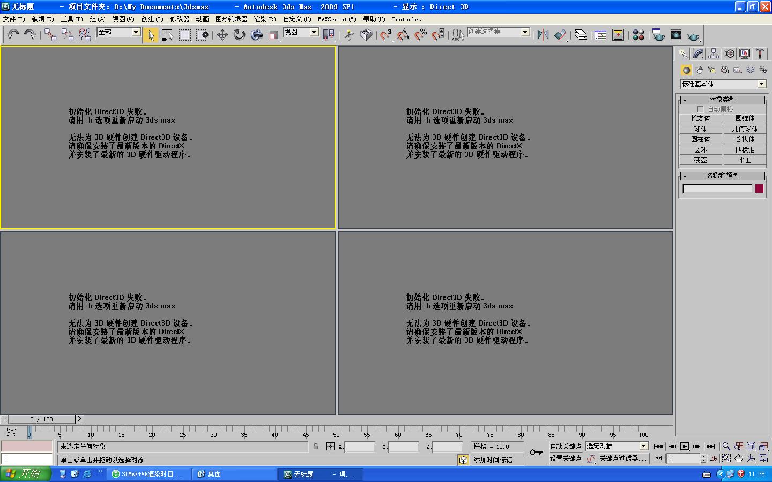Click Bind to Space Warp icon
This screenshot has height=482, width=772.
(x=85, y=35)
